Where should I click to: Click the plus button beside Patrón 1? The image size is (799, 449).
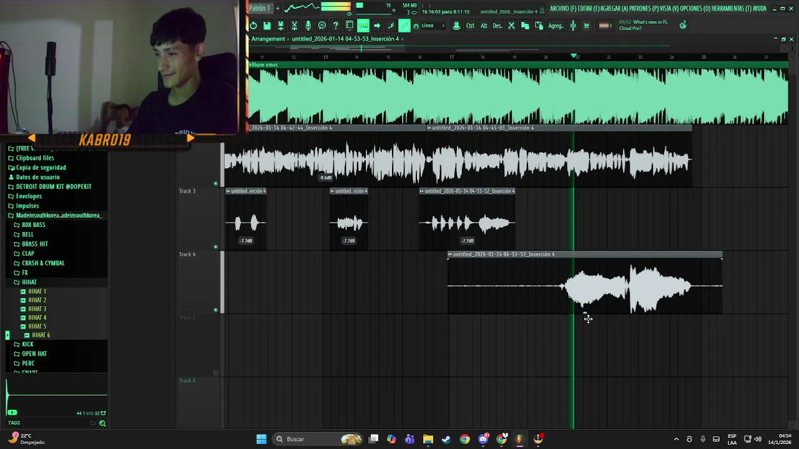coord(278,8)
